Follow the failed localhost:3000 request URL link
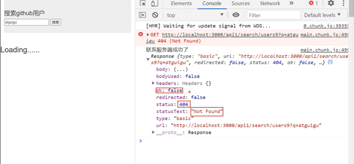This screenshot has height=164, width=354. [x=230, y=35]
